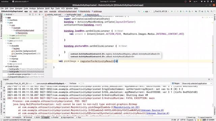Open the Refactor menu
The height and width of the screenshot is (121, 216).
40,8
